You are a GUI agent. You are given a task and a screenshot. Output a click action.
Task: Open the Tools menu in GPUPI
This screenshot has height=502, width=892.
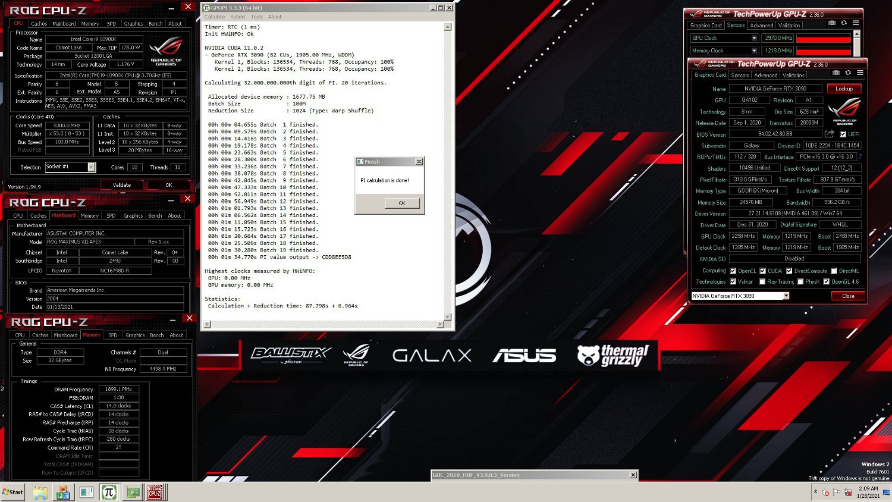pos(257,17)
